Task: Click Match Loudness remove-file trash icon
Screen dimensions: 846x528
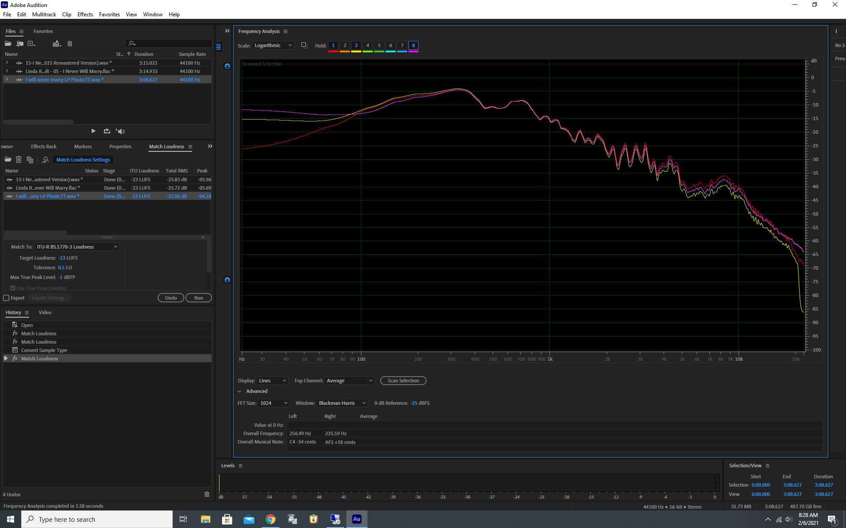Action: point(19,159)
